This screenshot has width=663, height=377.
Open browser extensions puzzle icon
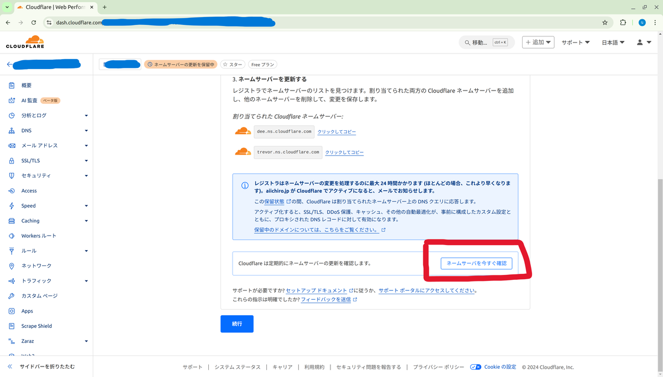[623, 23]
